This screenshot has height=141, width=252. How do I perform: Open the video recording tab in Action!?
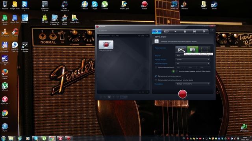(157, 31)
